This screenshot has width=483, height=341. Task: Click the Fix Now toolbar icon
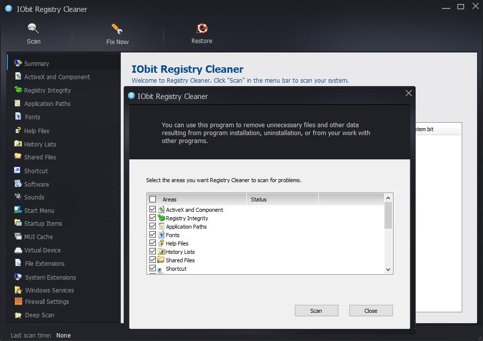[117, 29]
